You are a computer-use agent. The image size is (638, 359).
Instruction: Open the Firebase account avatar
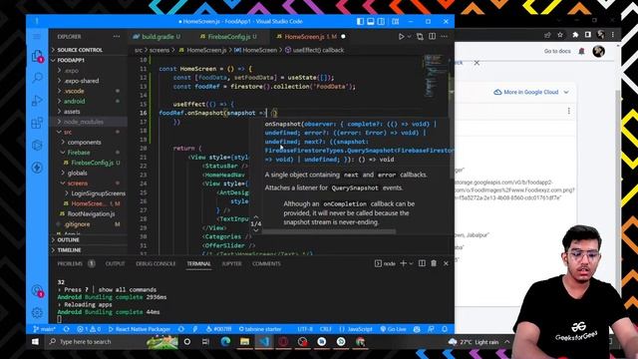[x=598, y=51]
